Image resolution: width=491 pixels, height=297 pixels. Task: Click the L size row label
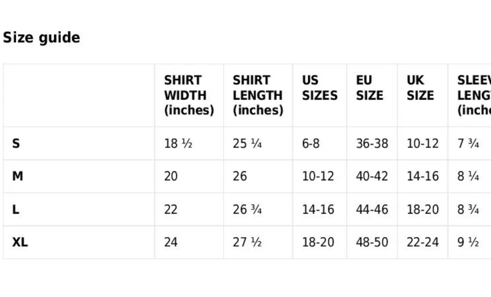coord(16,210)
